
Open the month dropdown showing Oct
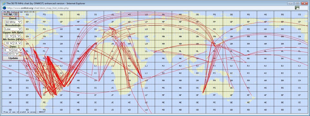pos(17,50)
